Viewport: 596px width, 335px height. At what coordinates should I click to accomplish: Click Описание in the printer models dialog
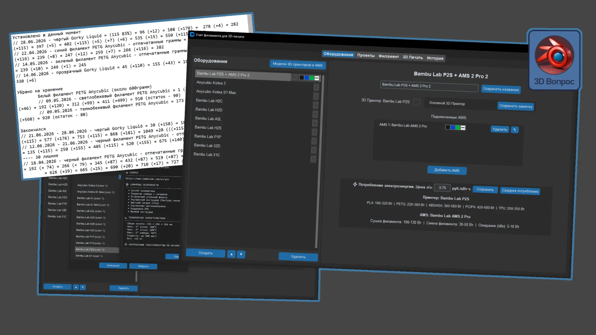[x=113, y=266]
